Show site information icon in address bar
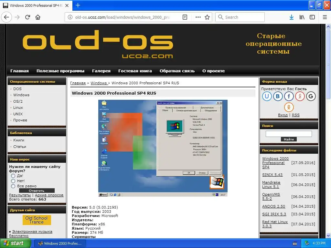Viewport: 331px width, 248px height. pyautogui.click(x=70, y=17)
